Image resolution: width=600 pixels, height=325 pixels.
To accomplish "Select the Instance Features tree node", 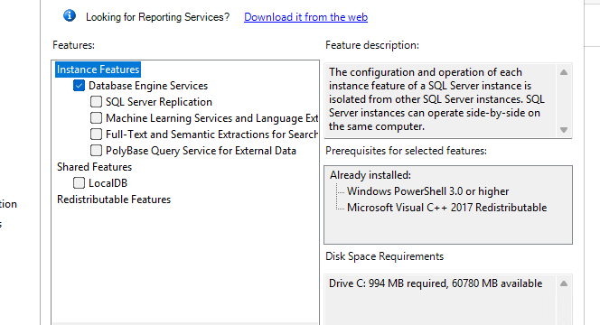I will [x=98, y=70].
